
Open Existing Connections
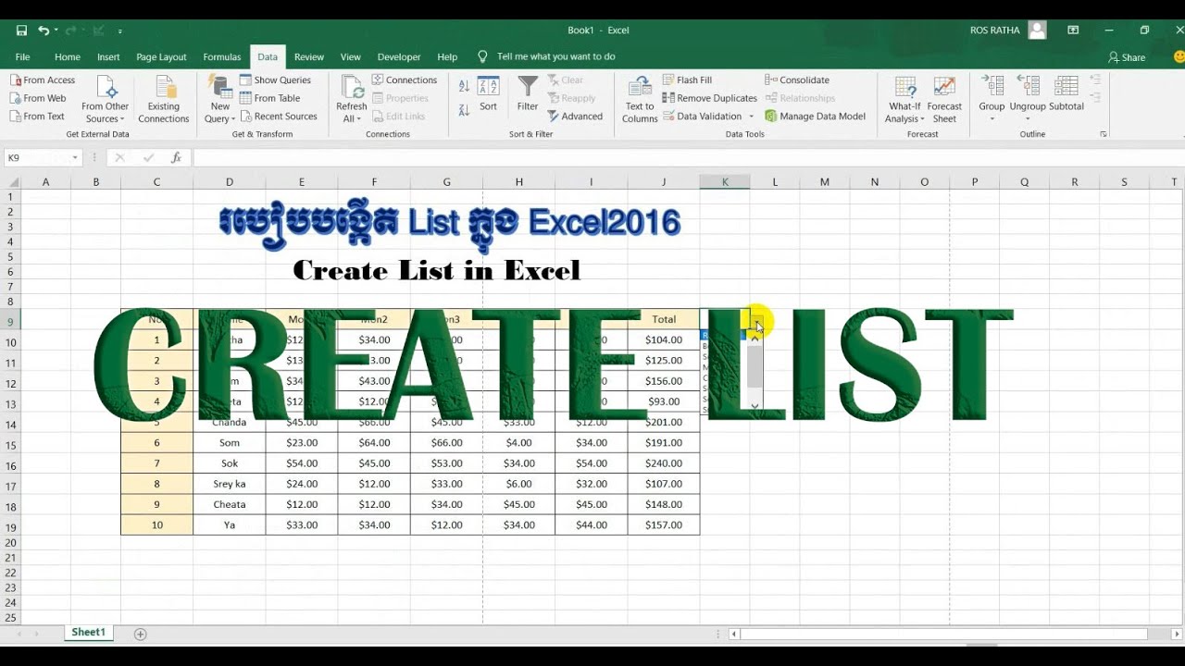pos(164,100)
